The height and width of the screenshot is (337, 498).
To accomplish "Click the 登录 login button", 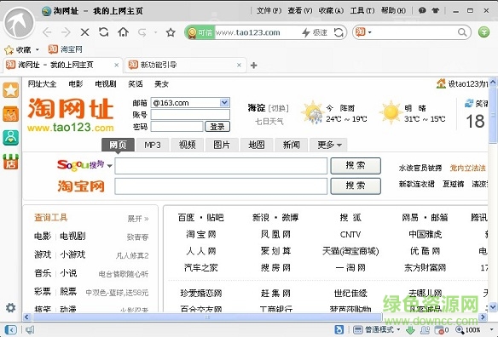I will coord(217,127).
